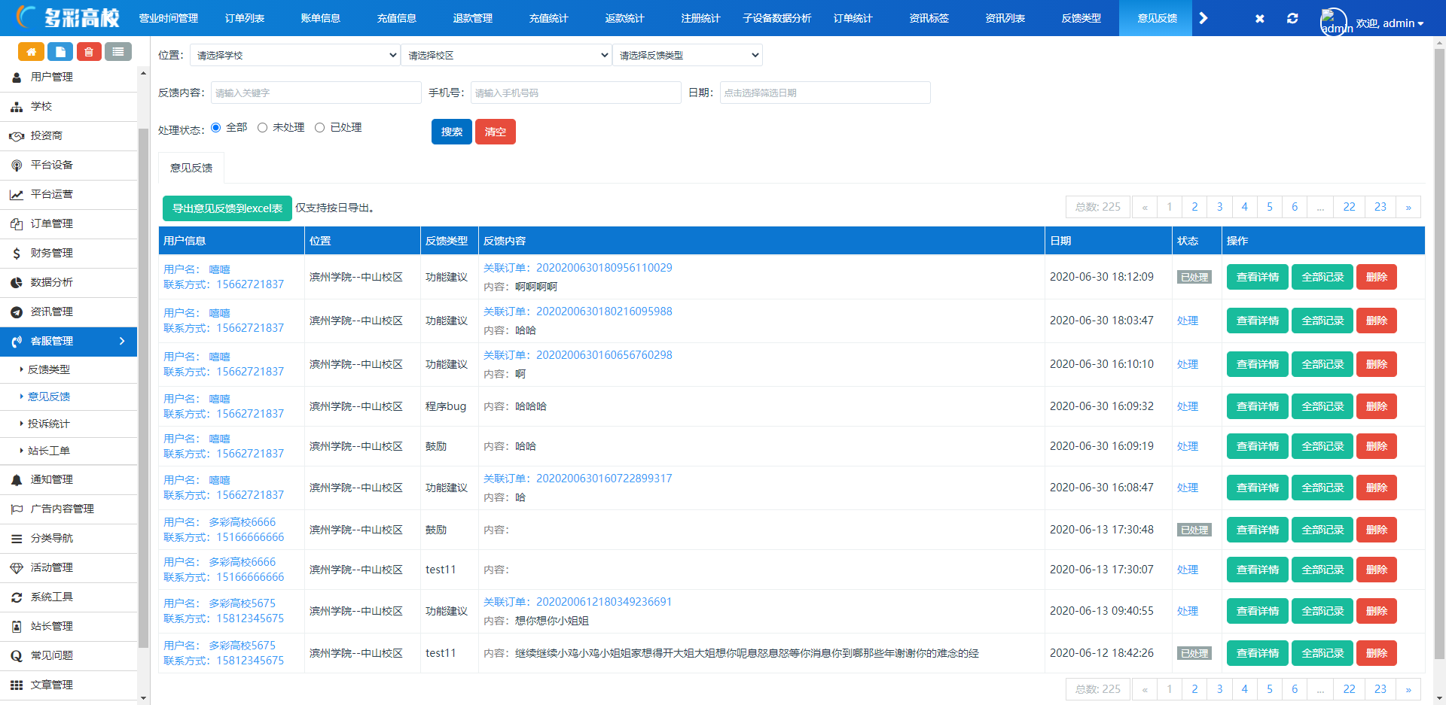
Task: Switch to the 子设备数据分析 top tab
Action: click(777, 18)
